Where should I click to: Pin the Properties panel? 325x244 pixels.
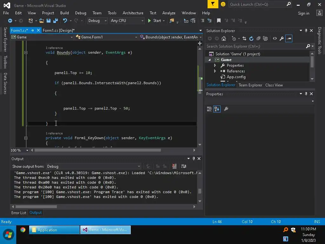[306, 94]
